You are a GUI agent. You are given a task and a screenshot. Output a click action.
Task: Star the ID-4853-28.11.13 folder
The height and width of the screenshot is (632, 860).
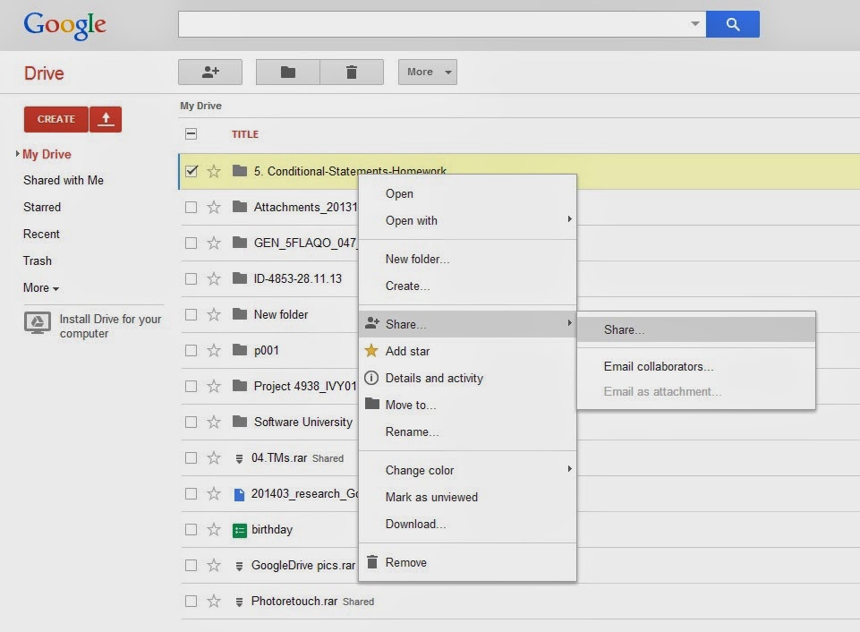[x=214, y=278]
